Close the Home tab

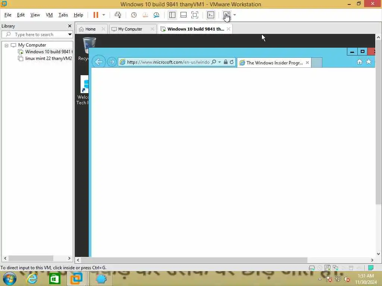coord(104,29)
